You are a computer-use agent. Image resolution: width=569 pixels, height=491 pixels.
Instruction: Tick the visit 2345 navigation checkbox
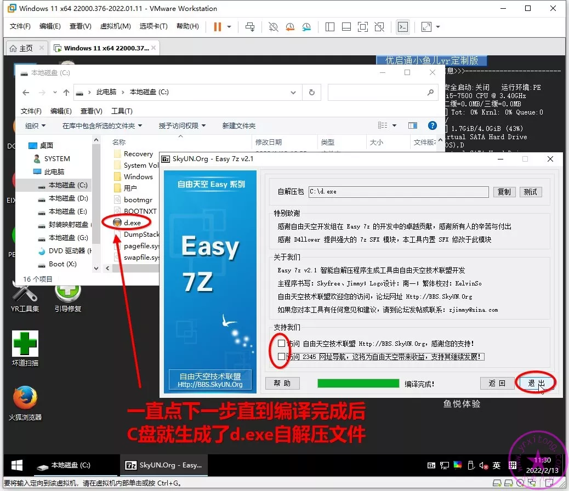[x=282, y=357]
